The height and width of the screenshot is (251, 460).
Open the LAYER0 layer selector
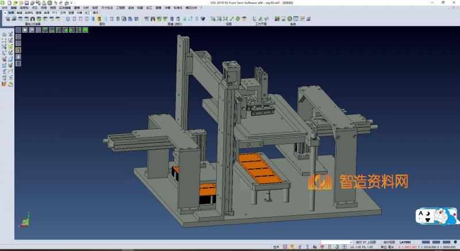(x=405, y=242)
